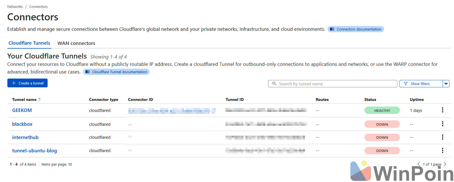Click the Tunnel name sort arrow icon
The height and width of the screenshot is (182, 454).
coord(40,99)
